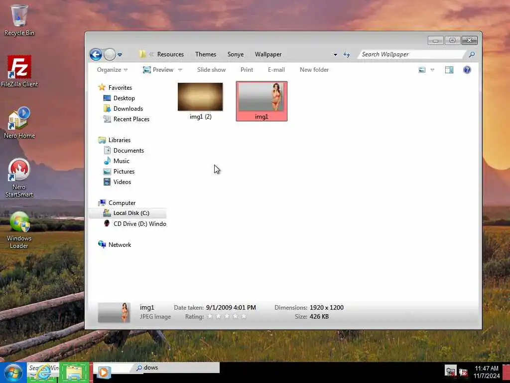Open the Windows Start orb
The height and width of the screenshot is (383, 510).
click(x=13, y=373)
